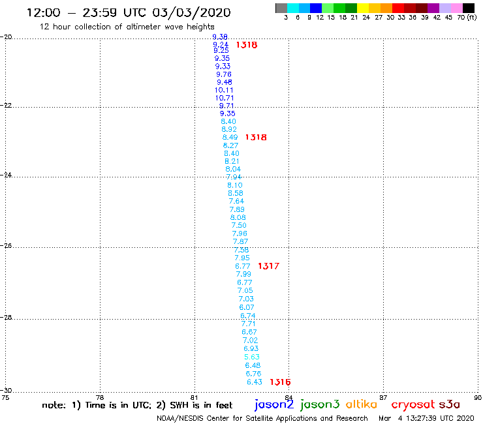This screenshot has width=483, height=424.
Task: Click the wave height value 8.04
Action: [x=233, y=169]
